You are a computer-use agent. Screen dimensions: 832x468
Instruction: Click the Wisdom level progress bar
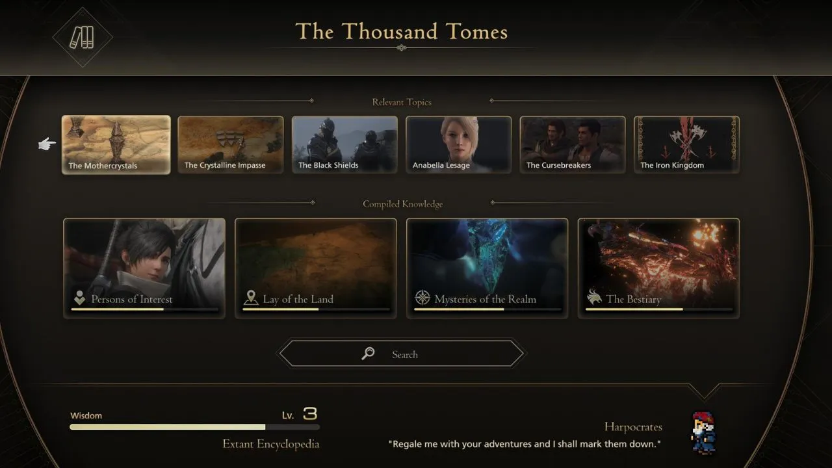(x=195, y=427)
